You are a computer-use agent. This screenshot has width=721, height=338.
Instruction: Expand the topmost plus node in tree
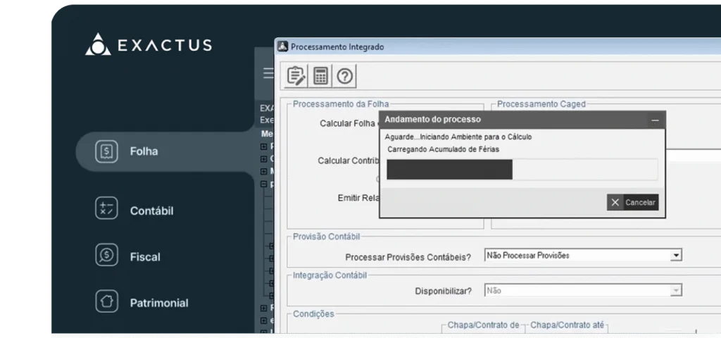[264, 146]
